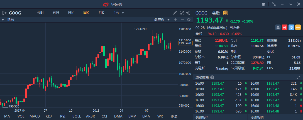Click the 卖盘报价 header
This screenshot has width=303, height=120.
coord(257,117)
